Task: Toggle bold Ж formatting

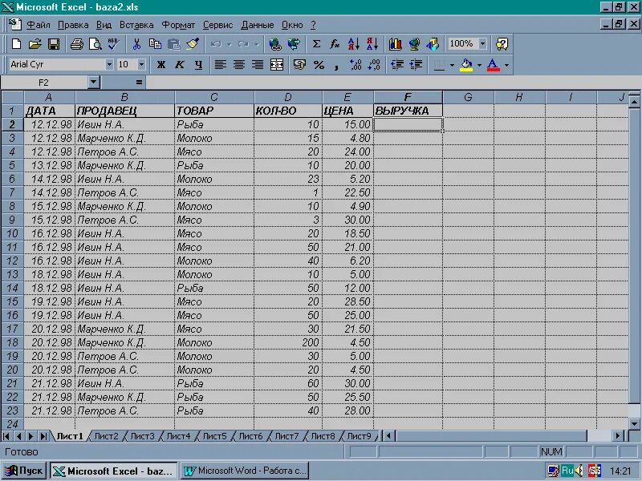Action: [161, 65]
